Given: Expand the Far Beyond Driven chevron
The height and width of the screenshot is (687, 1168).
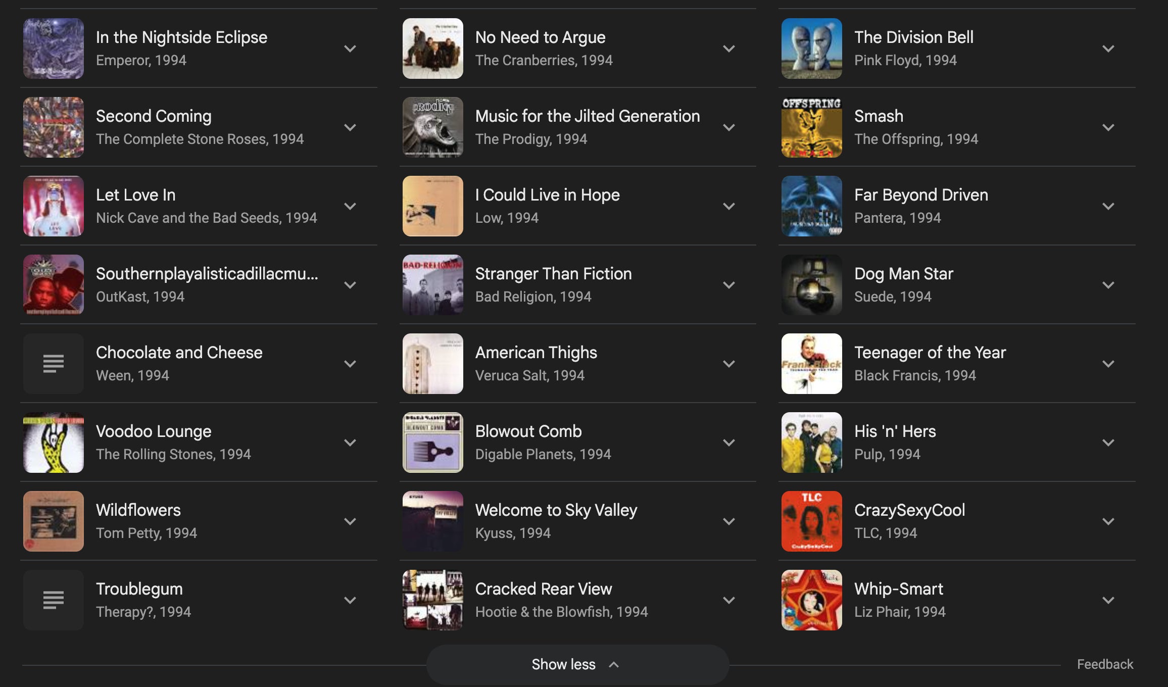Looking at the screenshot, I should coord(1108,206).
